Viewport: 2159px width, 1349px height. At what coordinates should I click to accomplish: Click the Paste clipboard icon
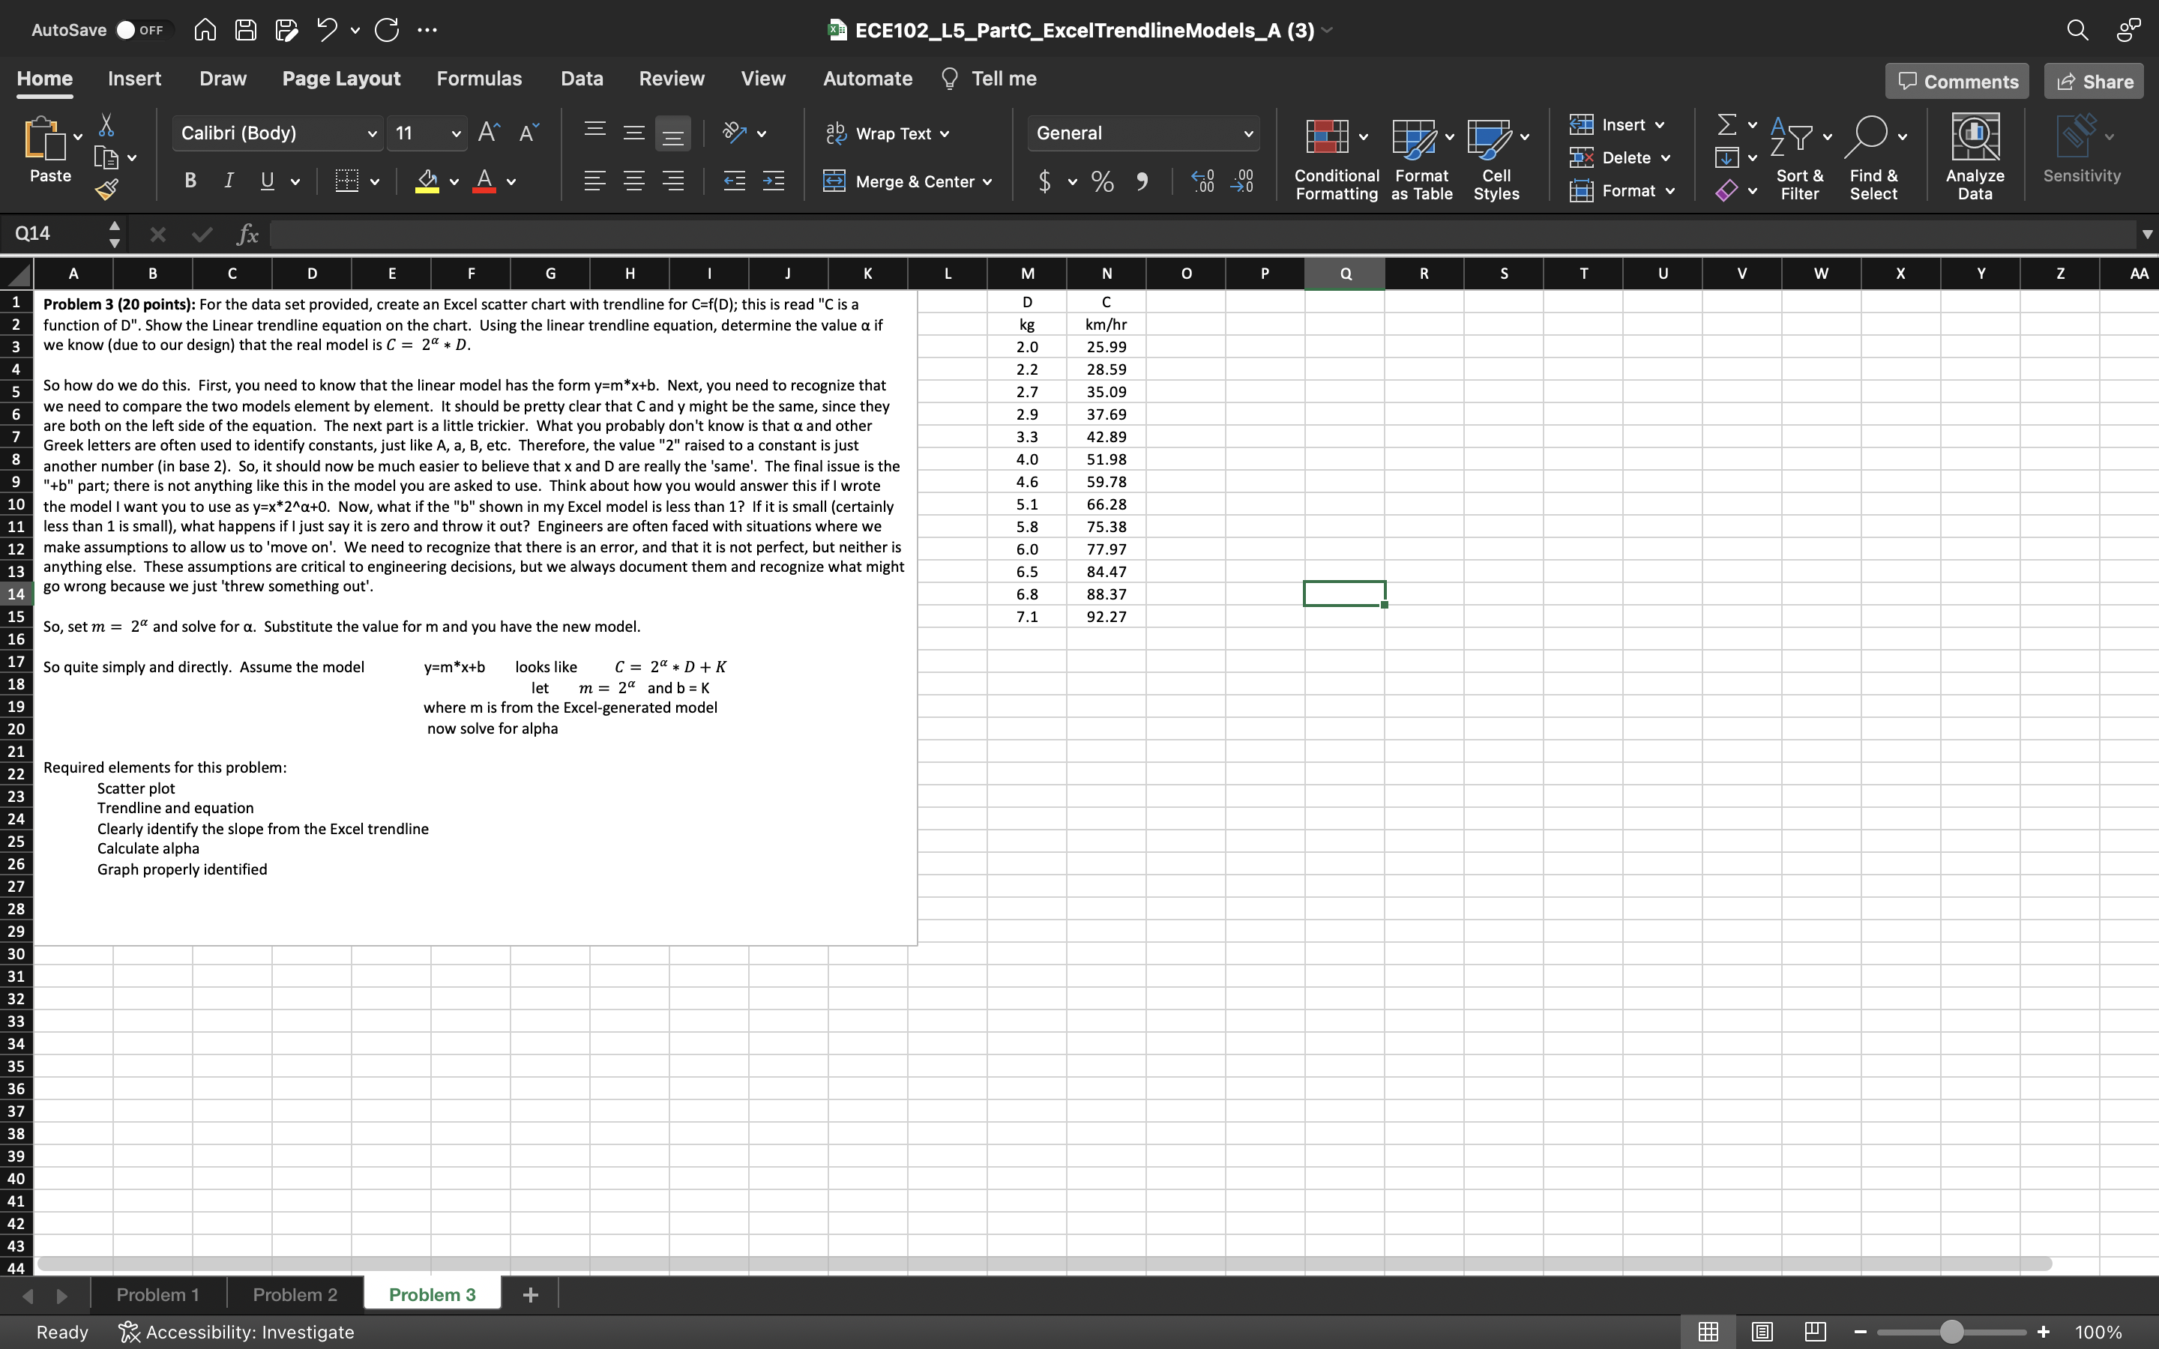[x=45, y=139]
